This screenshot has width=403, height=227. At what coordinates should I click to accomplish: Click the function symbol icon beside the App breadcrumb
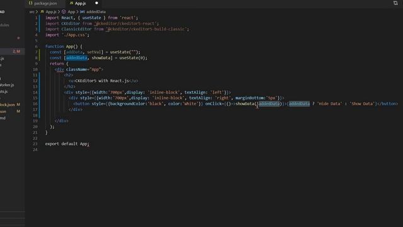(64, 11)
